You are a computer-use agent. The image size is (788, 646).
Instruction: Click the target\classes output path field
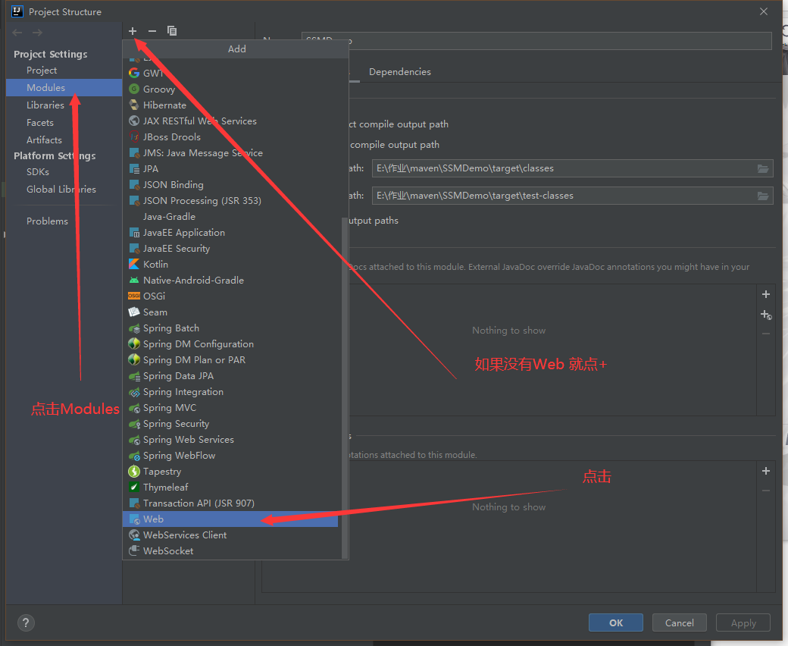(572, 168)
